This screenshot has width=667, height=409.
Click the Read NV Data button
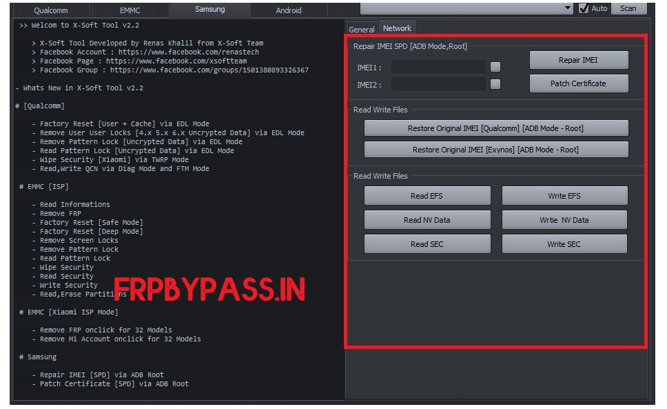point(427,220)
